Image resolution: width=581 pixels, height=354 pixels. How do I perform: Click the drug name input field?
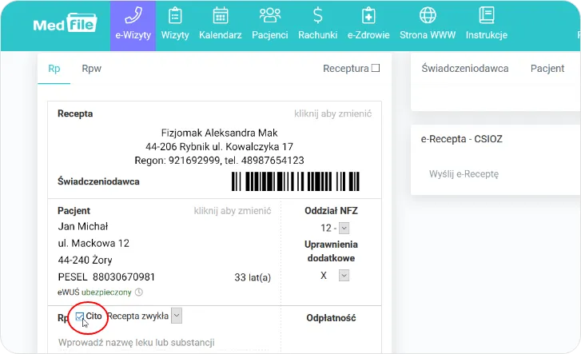(160, 343)
